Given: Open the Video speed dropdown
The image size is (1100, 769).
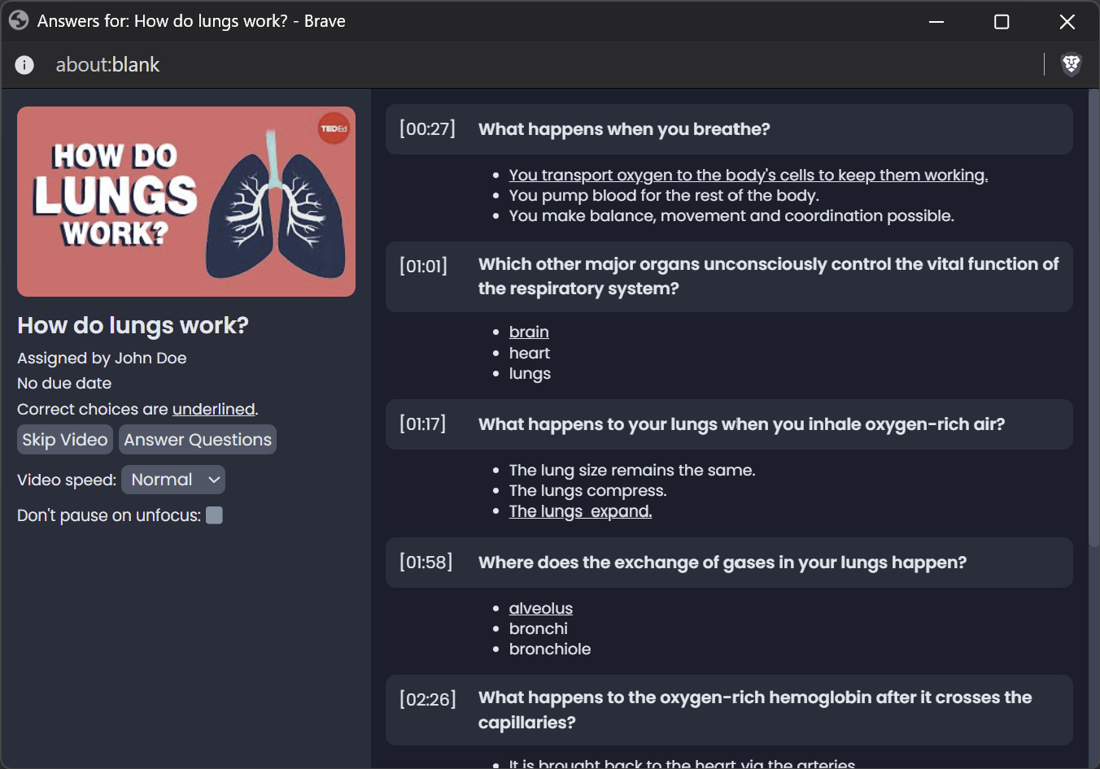Looking at the screenshot, I should (x=172, y=479).
